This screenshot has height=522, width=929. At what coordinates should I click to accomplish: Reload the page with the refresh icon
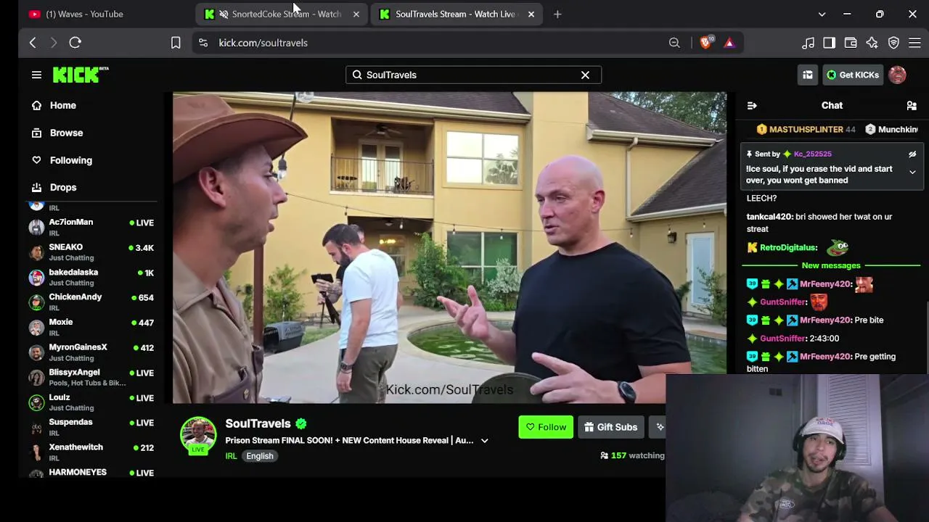click(x=75, y=43)
